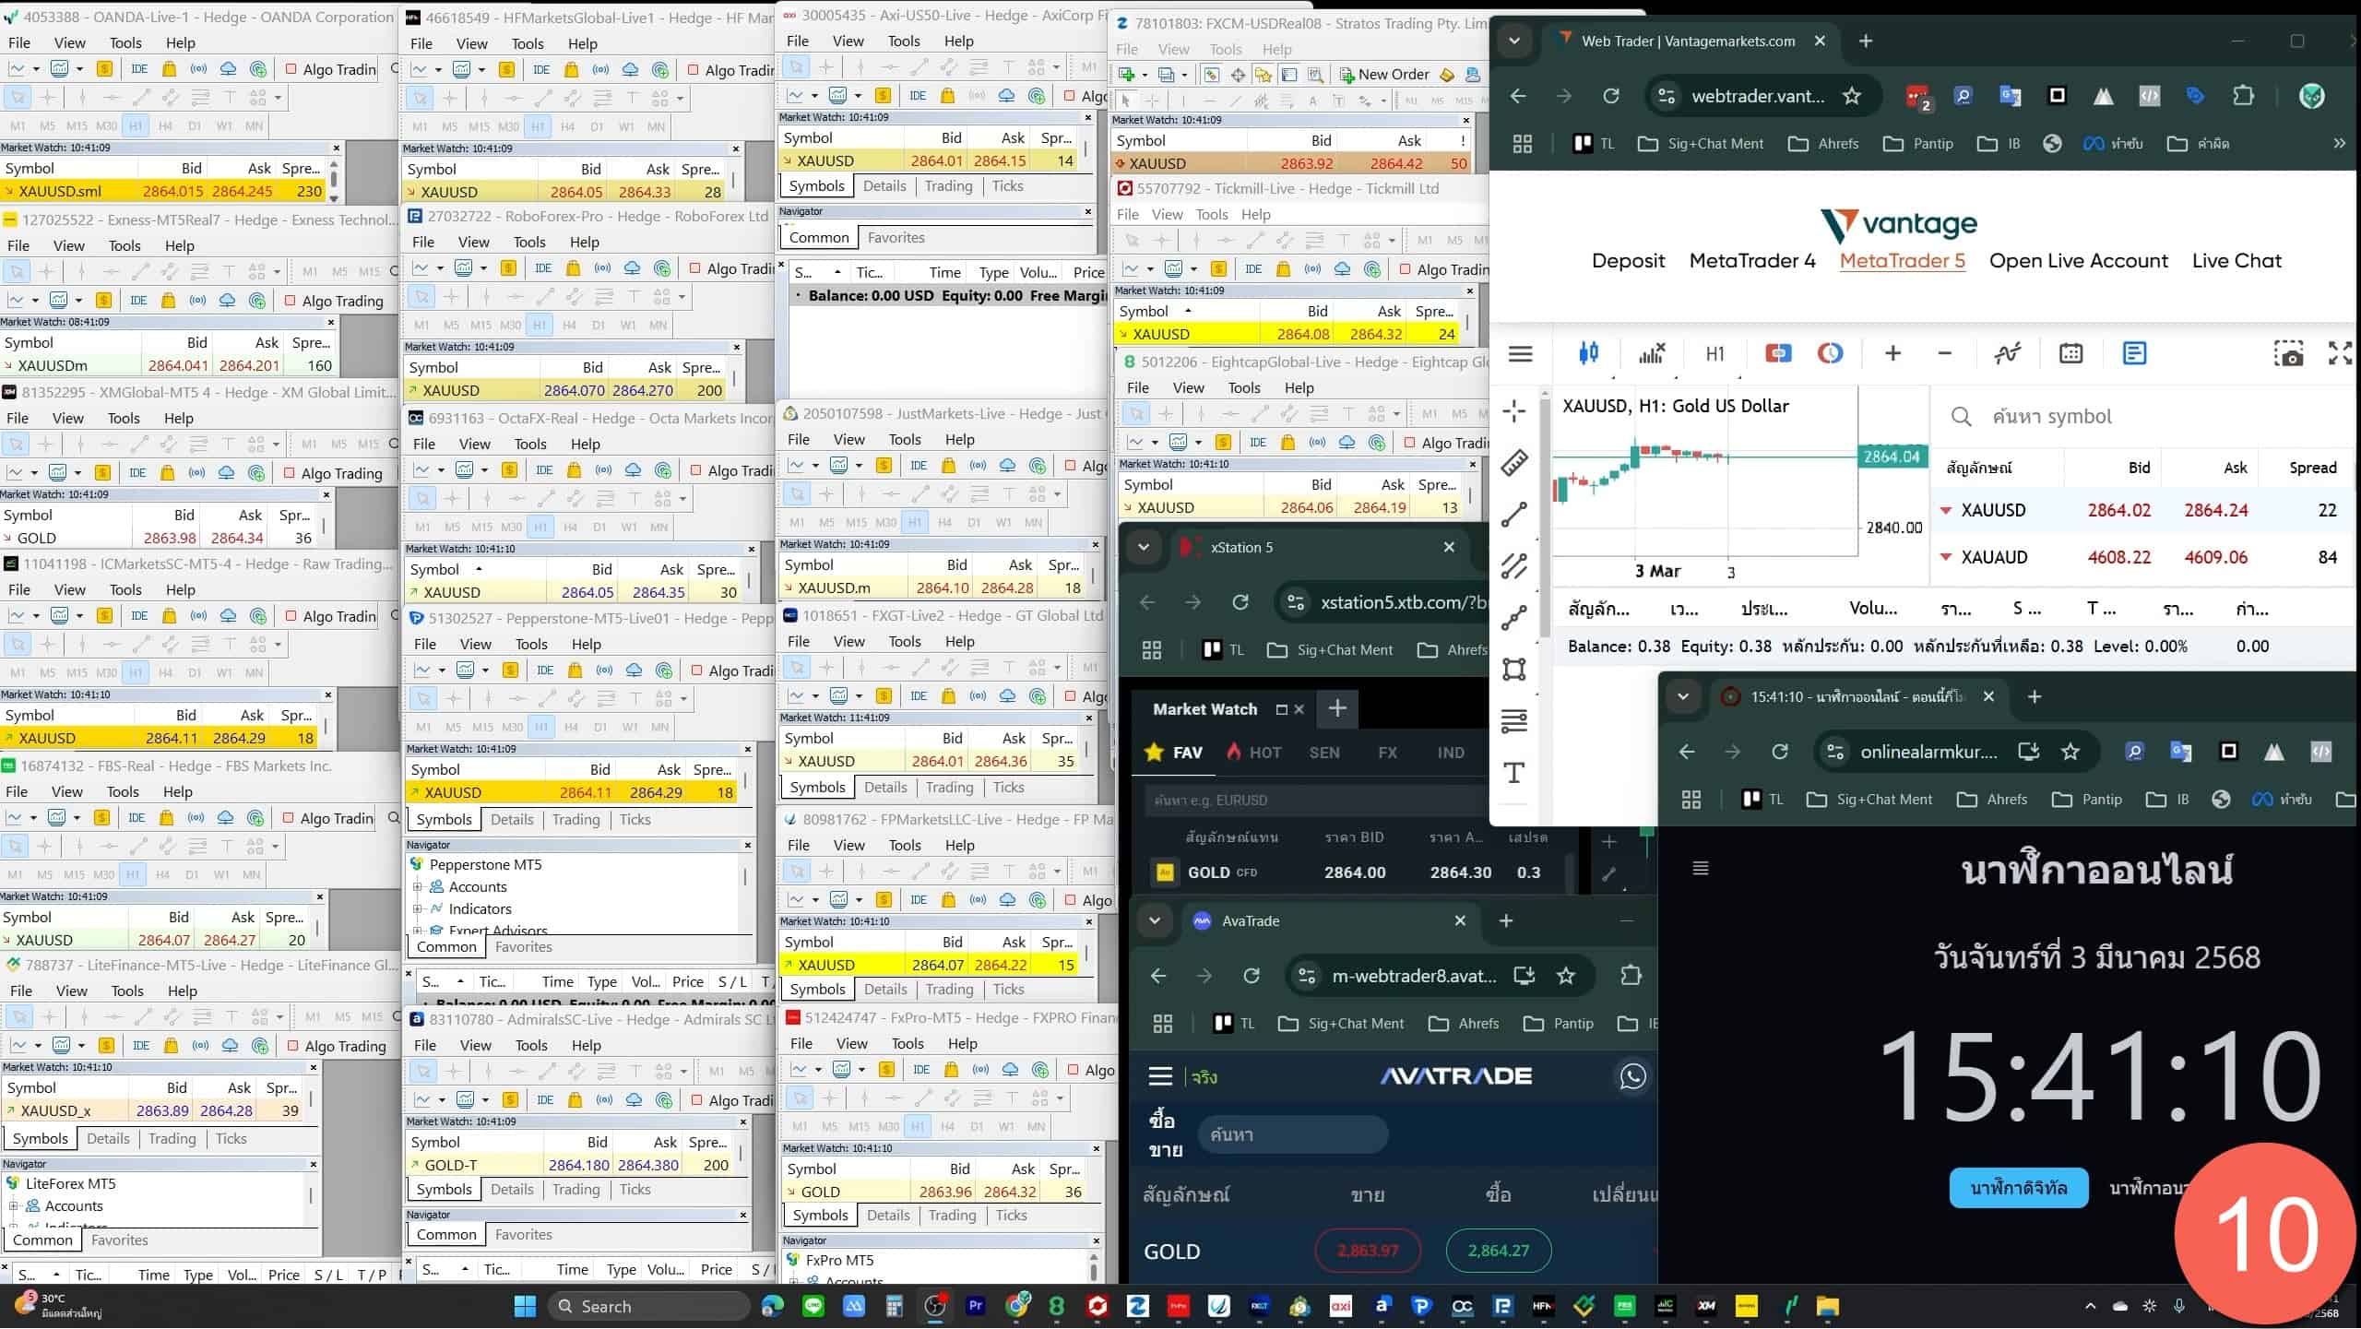Toggle Algo Trading in the Tickmill window
Image resolution: width=2361 pixels, height=1329 pixels.
pos(1443,269)
